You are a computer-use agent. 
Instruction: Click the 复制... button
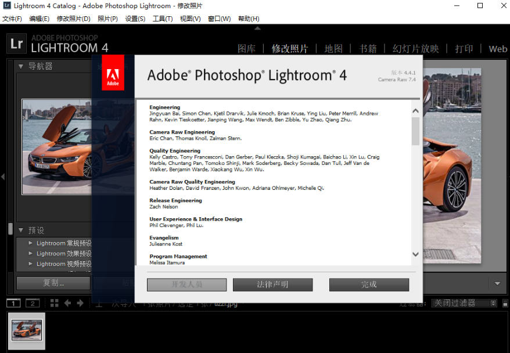53,283
